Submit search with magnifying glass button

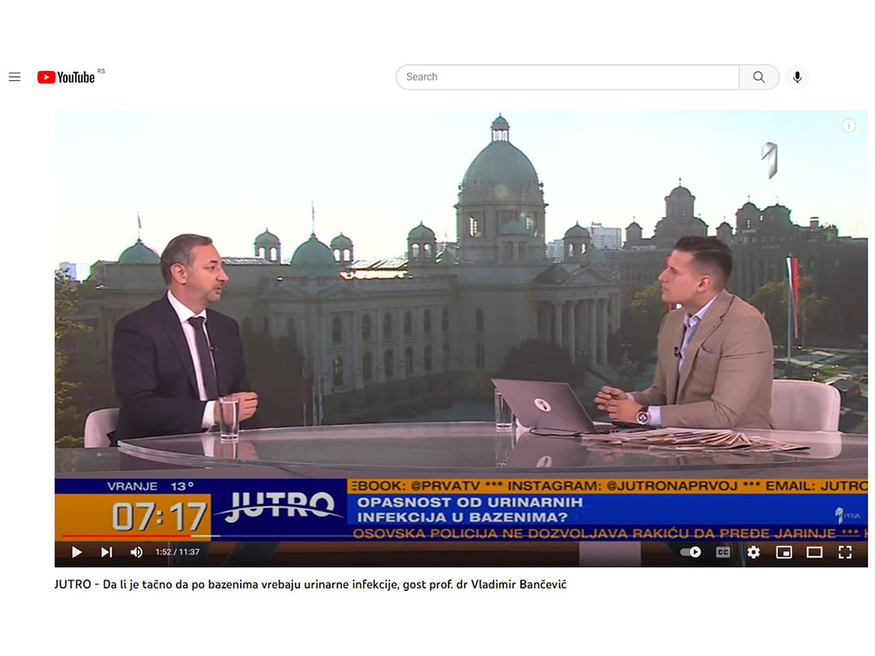[759, 77]
